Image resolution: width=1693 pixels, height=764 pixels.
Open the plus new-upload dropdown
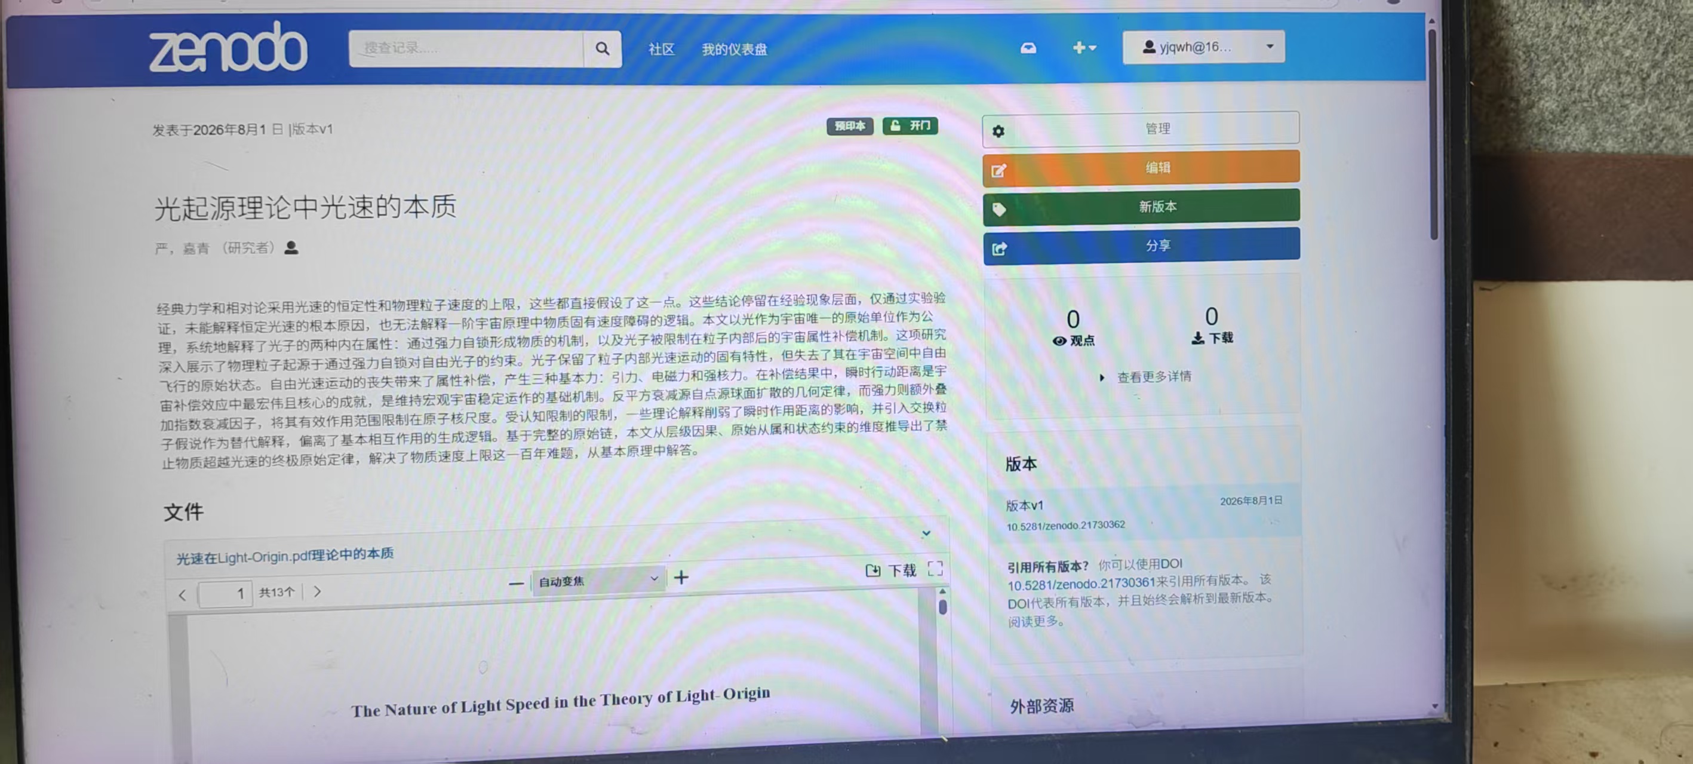pos(1084,47)
